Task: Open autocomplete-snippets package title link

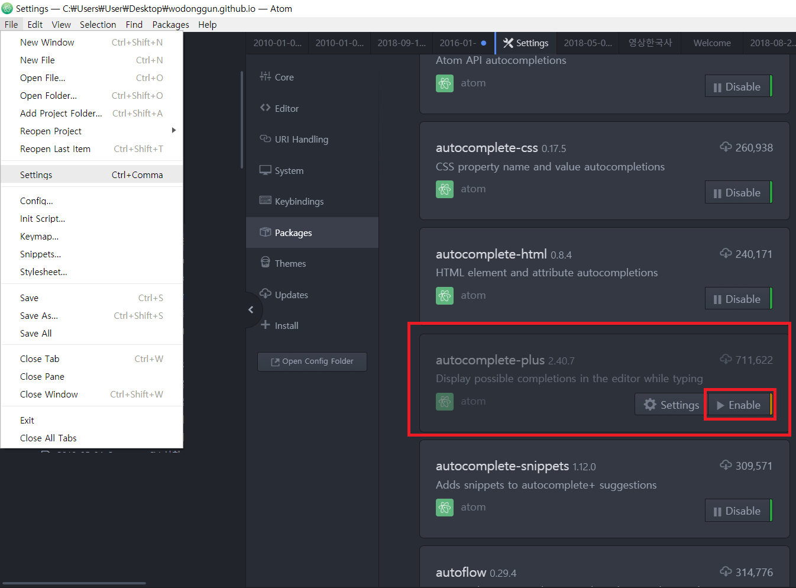Action: point(502,466)
